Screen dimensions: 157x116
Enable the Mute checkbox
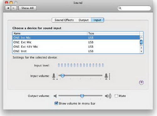point(116,96)
